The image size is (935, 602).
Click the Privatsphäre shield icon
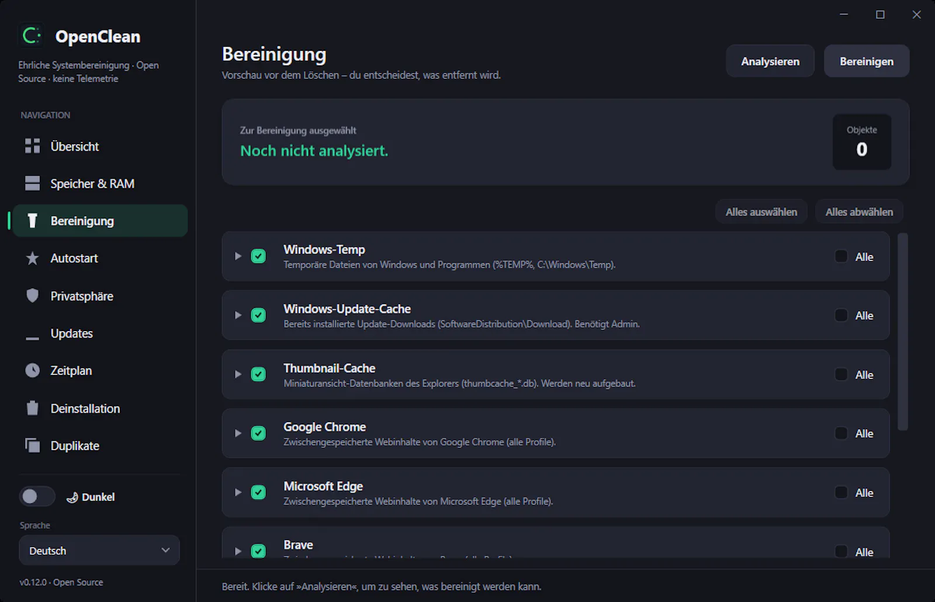[32, 295]
